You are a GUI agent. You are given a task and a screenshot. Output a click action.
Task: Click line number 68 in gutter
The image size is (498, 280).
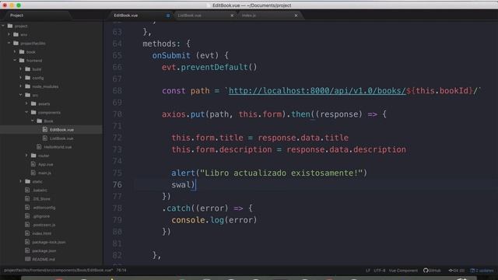(117, 90)
